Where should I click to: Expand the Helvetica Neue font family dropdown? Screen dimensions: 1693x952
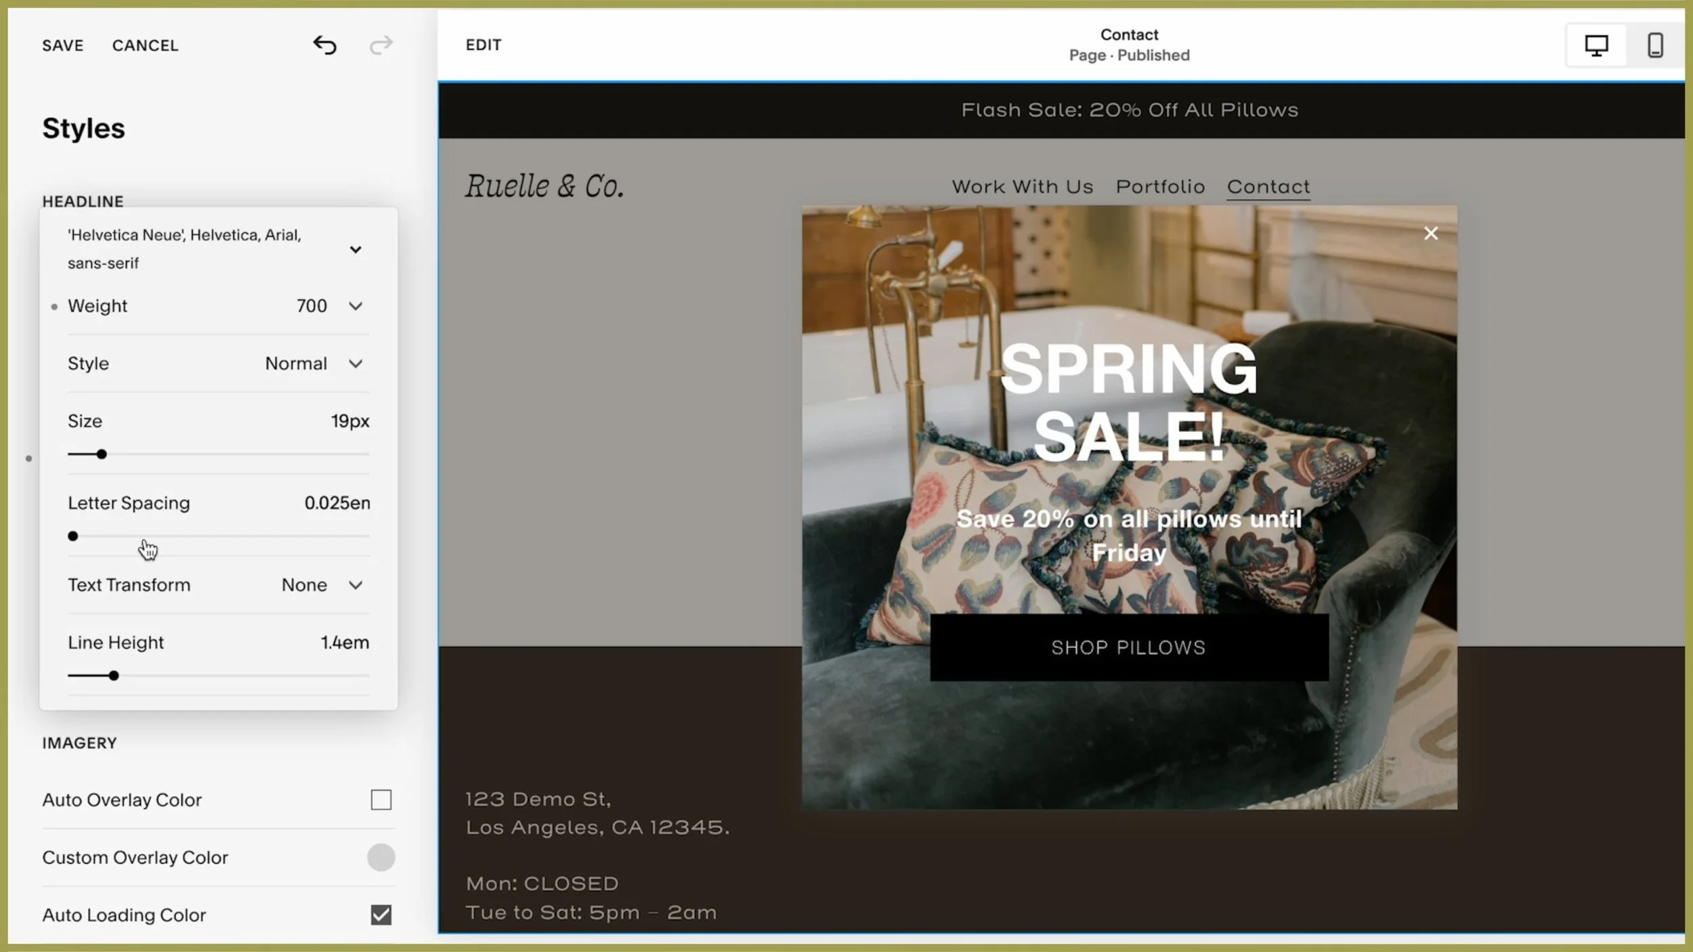coord(355,249)
